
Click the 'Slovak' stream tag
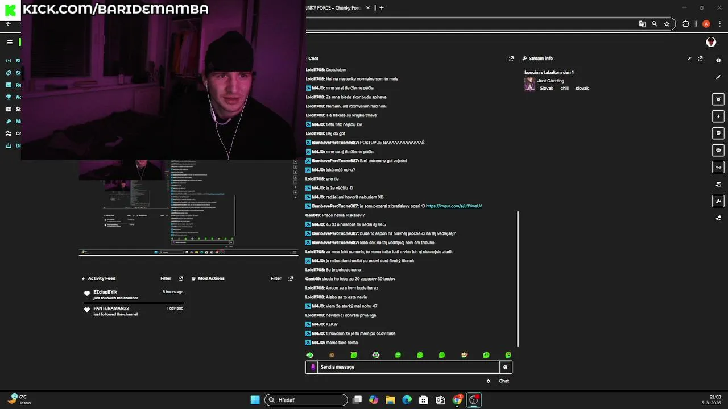[547, 89]
